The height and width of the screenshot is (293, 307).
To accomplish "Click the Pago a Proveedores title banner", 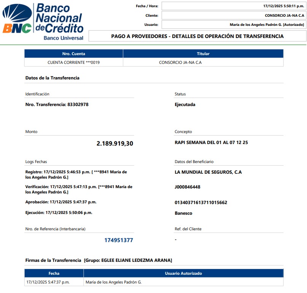I will (197, 36).
